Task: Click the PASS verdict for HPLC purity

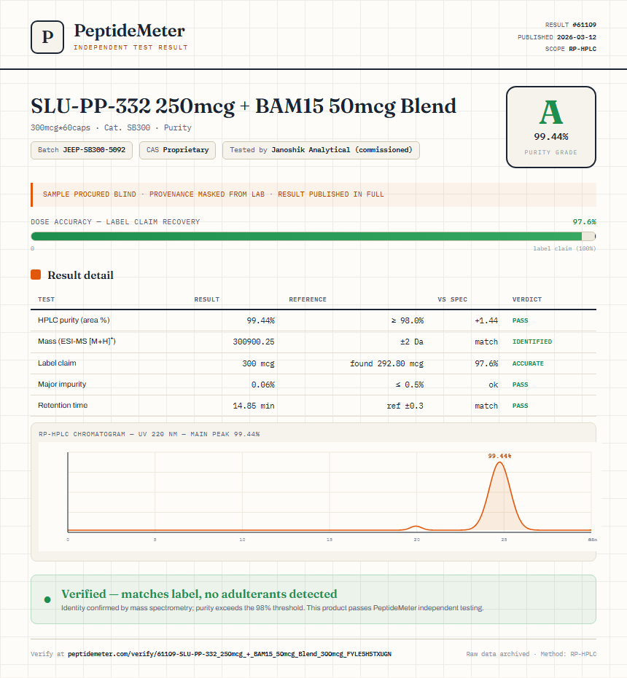Action: (x=520, y=320)
